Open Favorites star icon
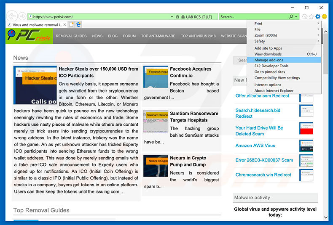 pyautogui.click(x=311, y=16)
